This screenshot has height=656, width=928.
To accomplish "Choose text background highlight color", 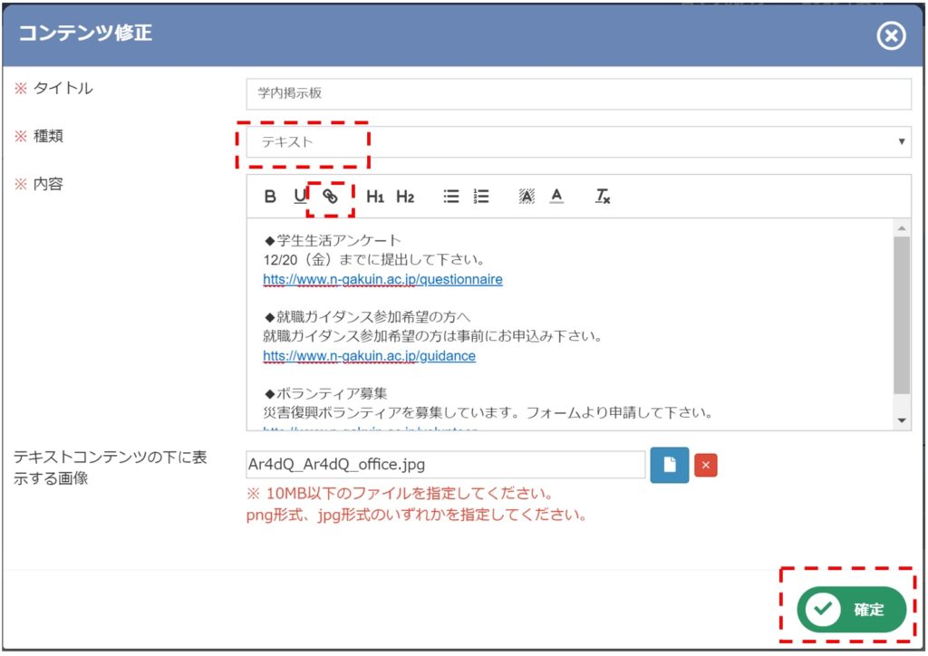I will pyautogui.click(x=527, y=197).
